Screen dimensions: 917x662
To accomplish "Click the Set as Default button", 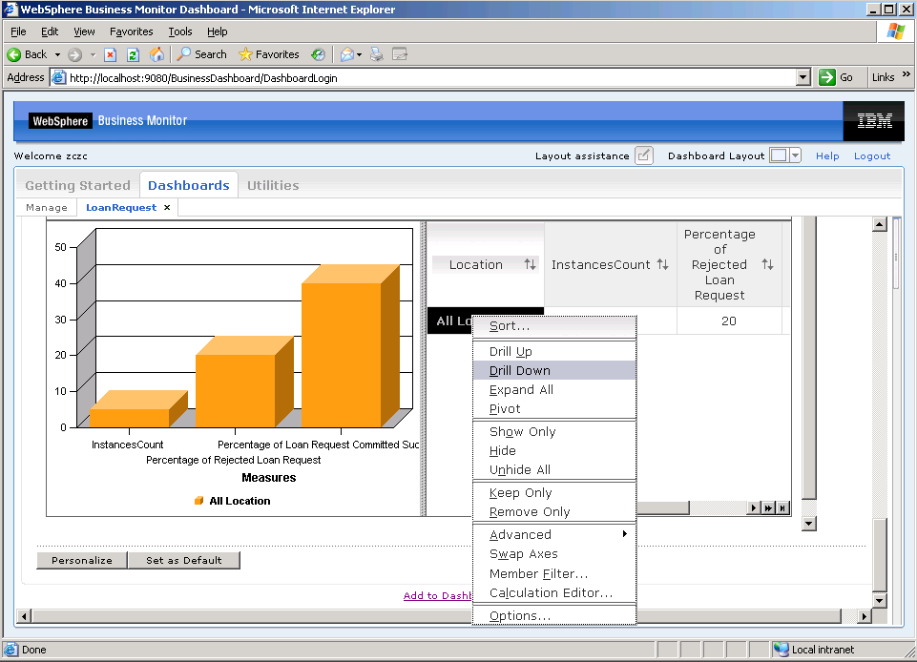I will [x=183, y=560].
